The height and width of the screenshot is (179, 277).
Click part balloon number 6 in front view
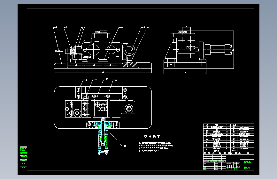point(144,27)
